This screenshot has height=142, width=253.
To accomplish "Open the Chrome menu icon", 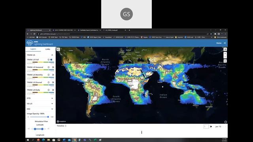I will 225,34.
